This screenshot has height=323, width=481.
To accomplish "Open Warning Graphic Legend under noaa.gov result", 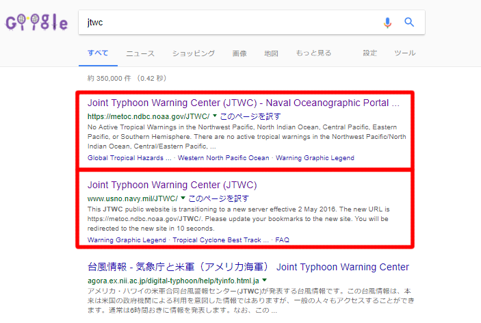I will pyautogui.click(x=315, y=158).
